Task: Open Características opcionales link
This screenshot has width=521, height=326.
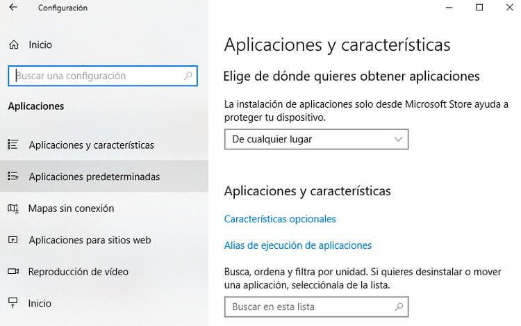Action: click(x=280, y=219)
